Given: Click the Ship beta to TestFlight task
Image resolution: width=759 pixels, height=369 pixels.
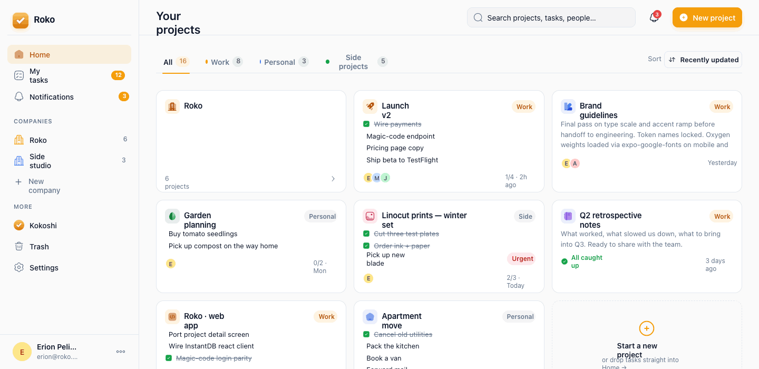Looking at the screenshot, I should pyautogui.click(x=402, y=160).
